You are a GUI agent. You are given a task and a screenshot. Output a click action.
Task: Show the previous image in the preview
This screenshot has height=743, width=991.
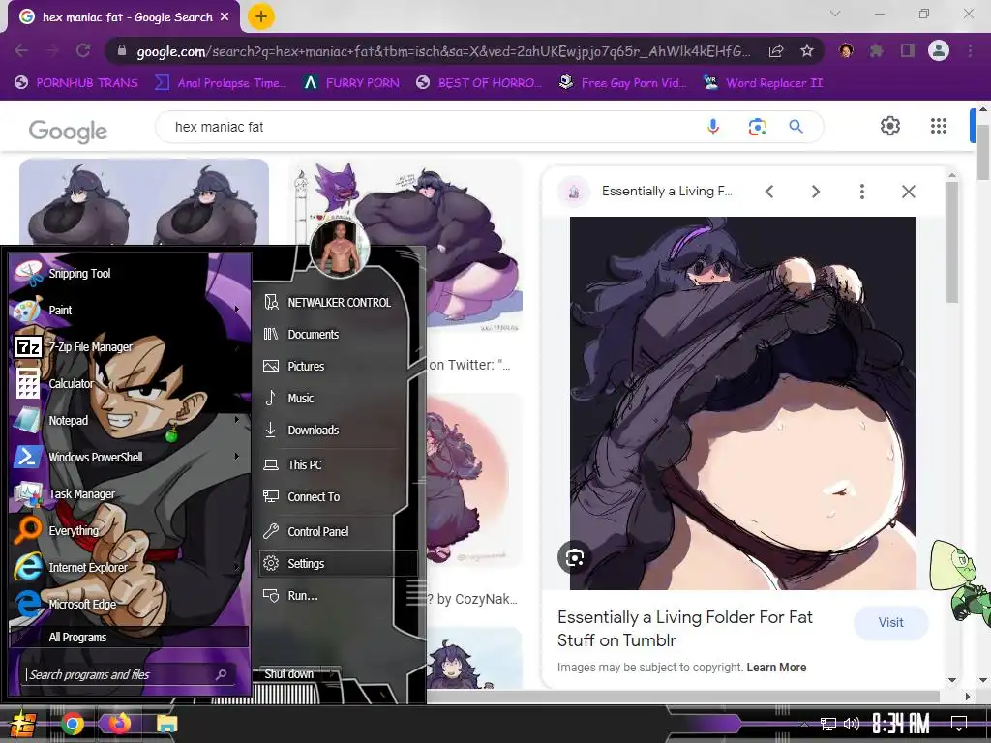point(769,192)
